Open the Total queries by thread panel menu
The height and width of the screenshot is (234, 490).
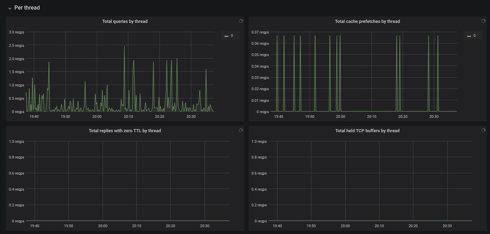click(125, 22)
